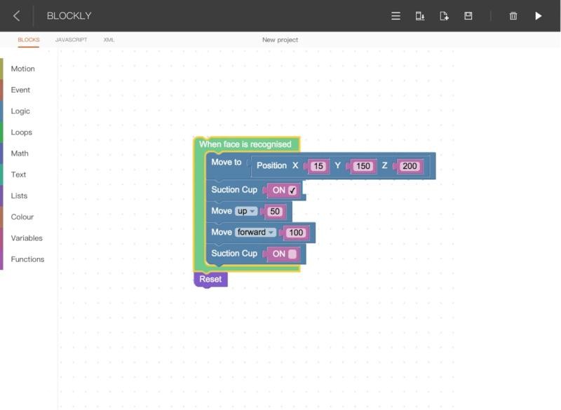Run the program with the play button
The width and height of the screenshot is (561, 410).
click(x=539, y=15)
